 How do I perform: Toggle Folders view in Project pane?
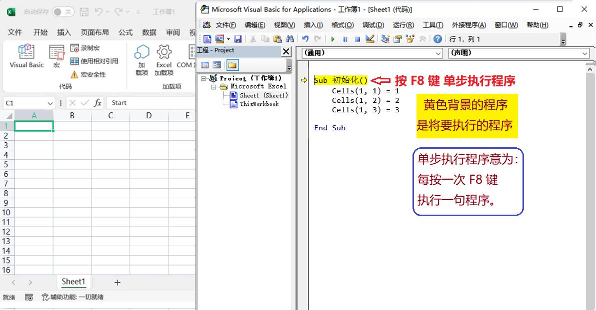coord(232,65)
